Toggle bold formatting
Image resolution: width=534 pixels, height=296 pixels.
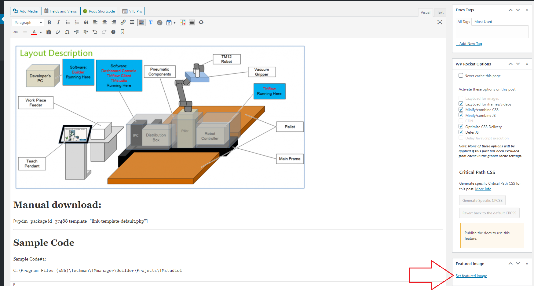(49, 22)
